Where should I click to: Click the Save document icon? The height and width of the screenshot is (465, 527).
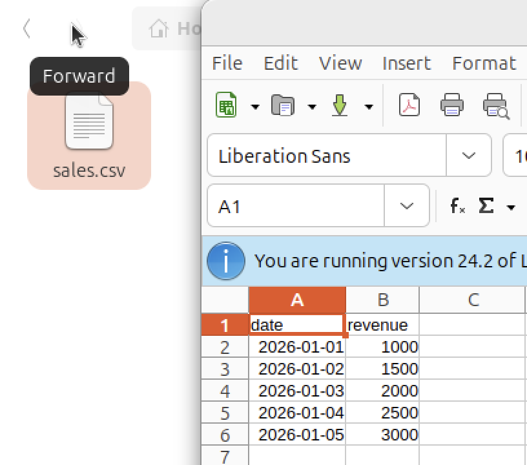click(340, 105)
